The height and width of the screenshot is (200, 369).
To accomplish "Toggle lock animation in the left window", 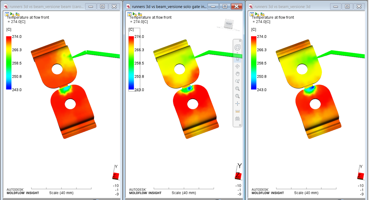I will [12, 14].
